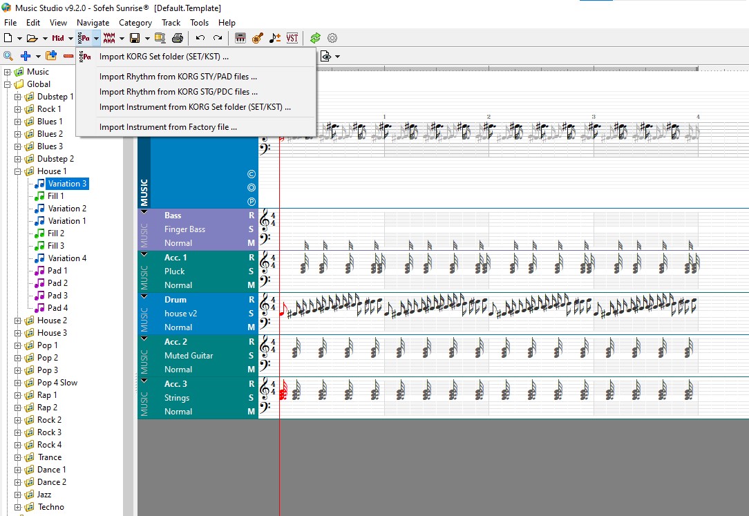Collapse the Acc. 1 track triangle
This screenshot has width=749, height=516.
[x=144, y=254]
